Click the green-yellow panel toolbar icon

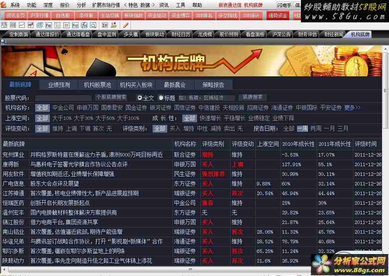click(x=58, y=25)
